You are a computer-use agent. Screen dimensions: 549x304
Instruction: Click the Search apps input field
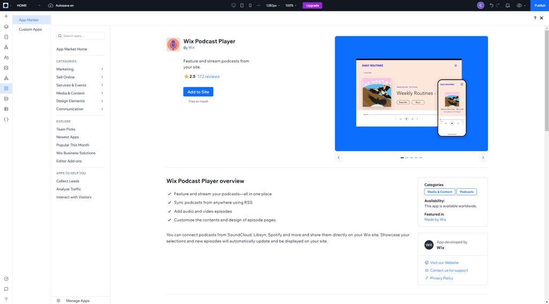coord(80,36)
